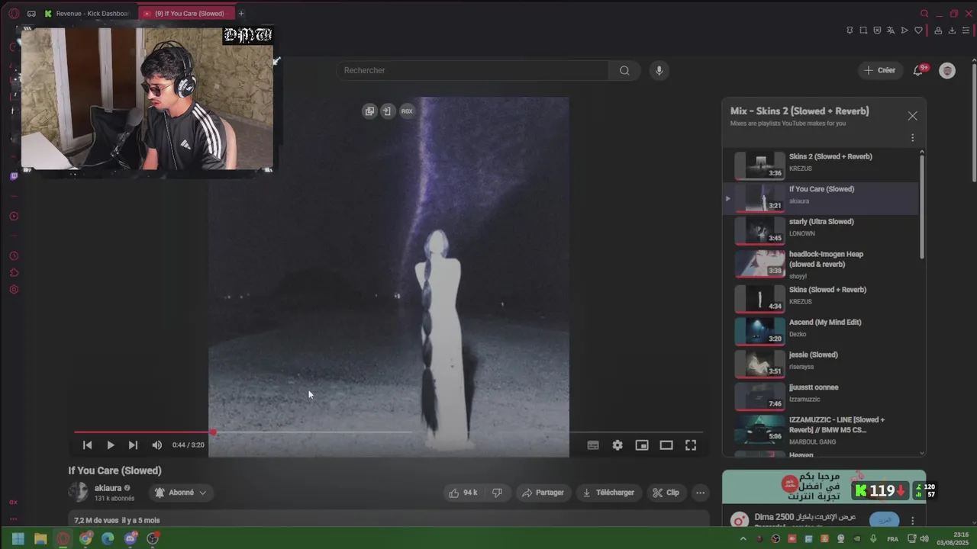Open Discord from the taskbar

click(131, 538)
